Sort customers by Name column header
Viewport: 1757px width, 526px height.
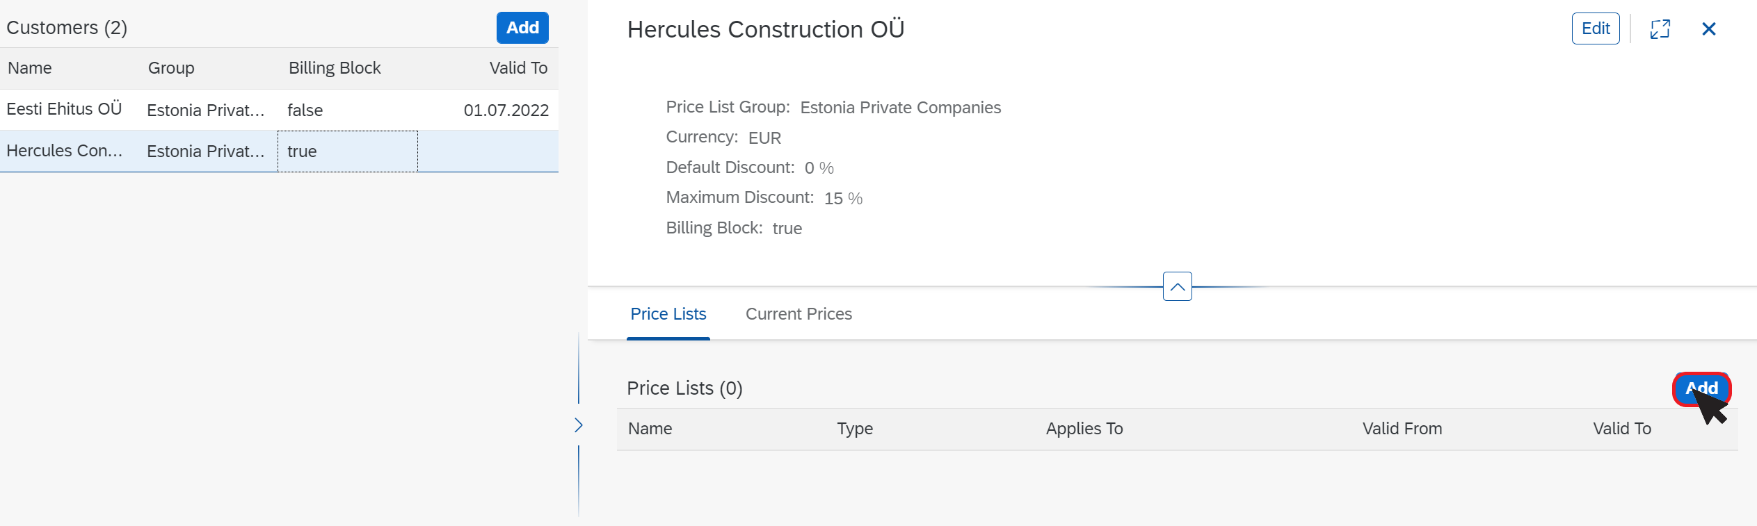[30, 68]
